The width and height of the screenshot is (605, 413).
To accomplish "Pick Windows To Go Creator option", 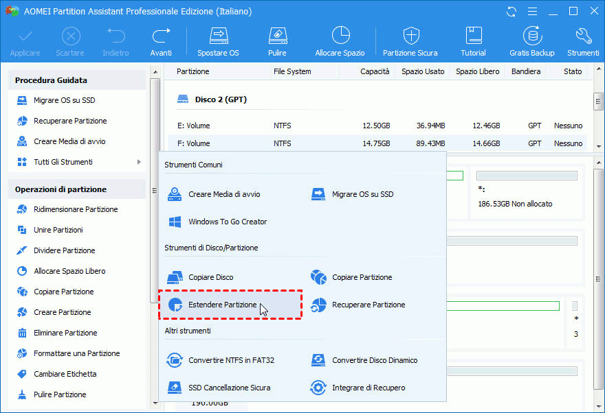I will click(227, 222).
